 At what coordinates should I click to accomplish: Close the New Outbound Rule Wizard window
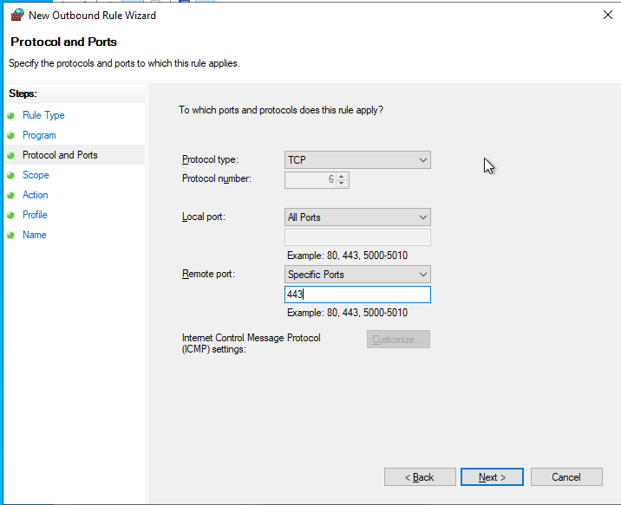pyautogui.click(x=607, y=15)
